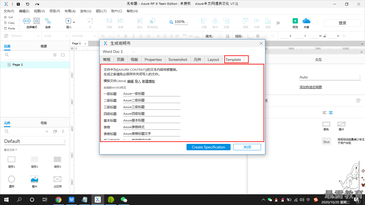The height and width of the screenshot is (205, 365).
Task: Open the 文件(F) menu
Action: pos(9,11)
